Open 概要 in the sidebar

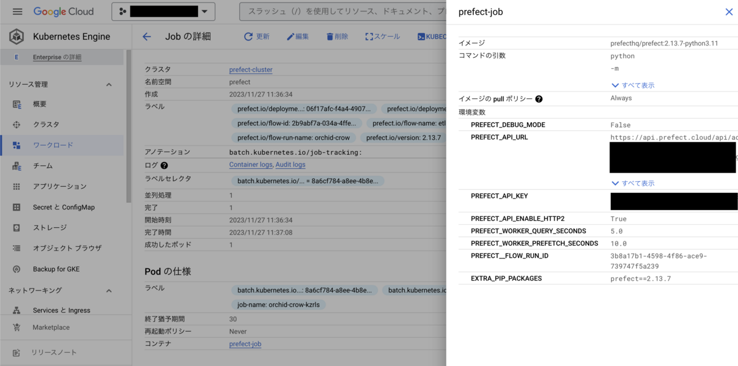[40, 104]
